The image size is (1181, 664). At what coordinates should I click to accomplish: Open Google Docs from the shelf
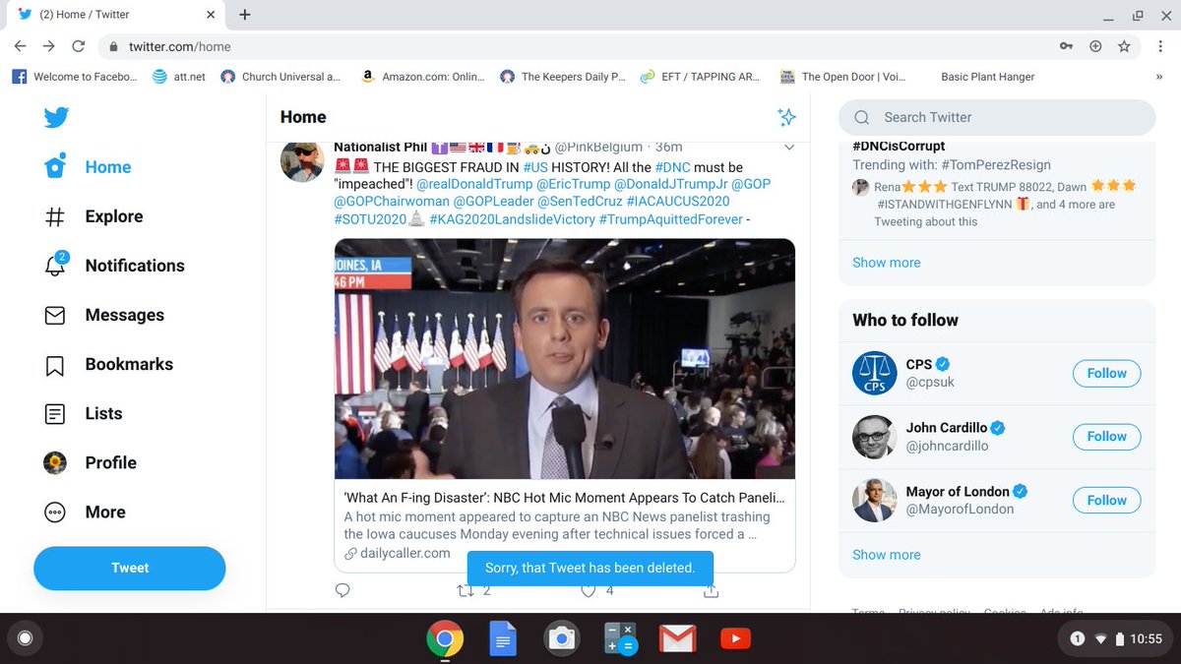(503, 639)
